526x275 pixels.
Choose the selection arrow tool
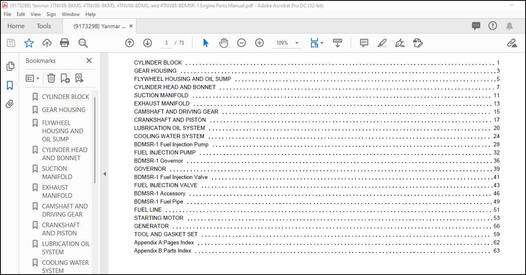(206, 43)
